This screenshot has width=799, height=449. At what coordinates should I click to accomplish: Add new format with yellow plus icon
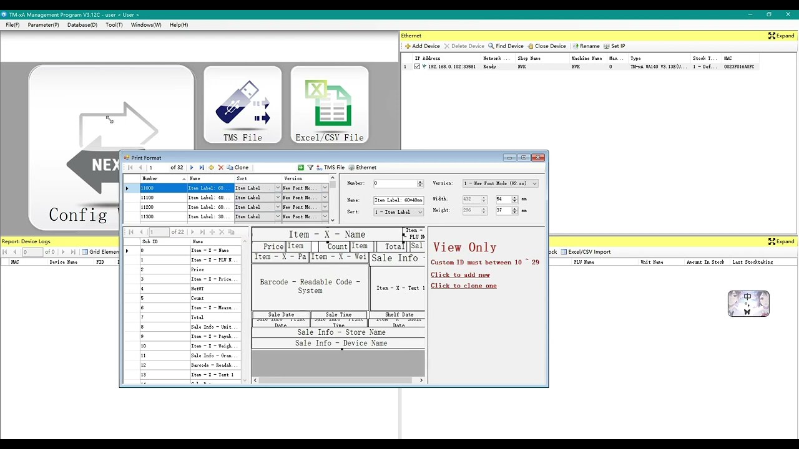click(211, 168)
